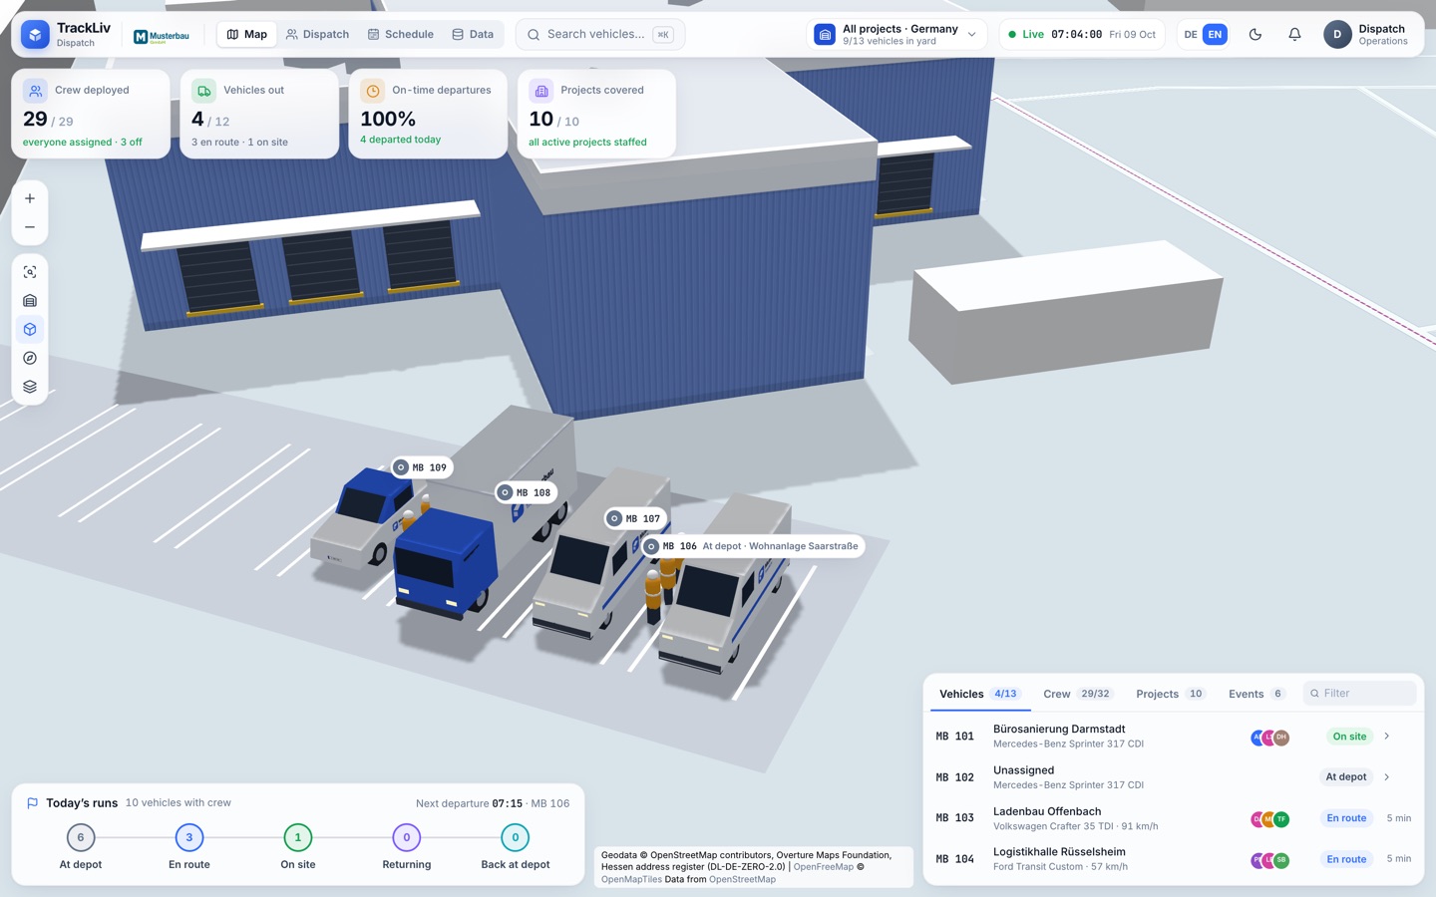Zoom out of the map with the minus button
Image resolution: width=1436 pixels, height=897 pixels.
30,227
